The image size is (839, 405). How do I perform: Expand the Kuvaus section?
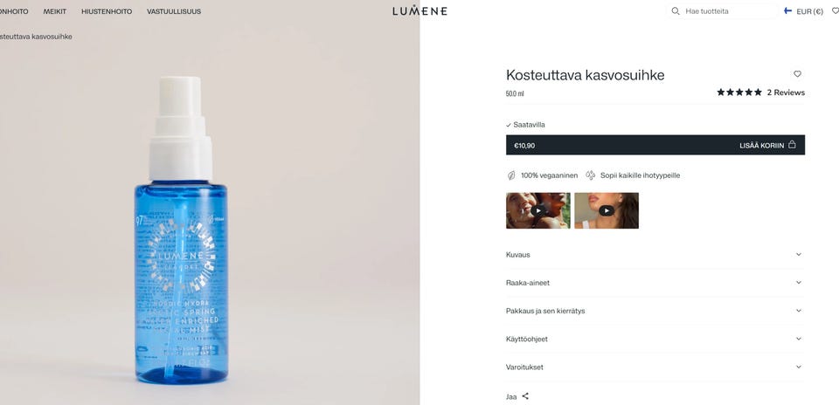tap(655, 255)
